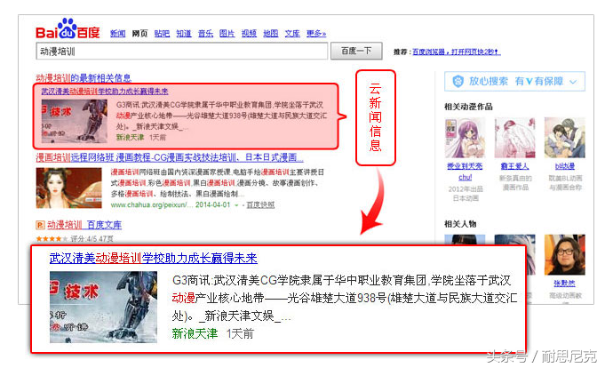Expand the small arrow beside 2014-04-01
The height and width of the screenshot is (368, 605).
pos(236,205)
